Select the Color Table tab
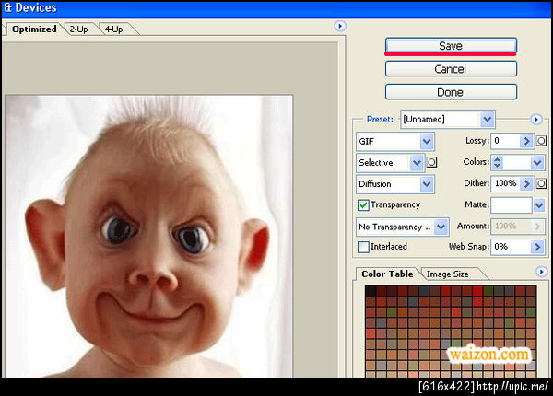This screenshot has width=553, height=396. click(387, 274)
